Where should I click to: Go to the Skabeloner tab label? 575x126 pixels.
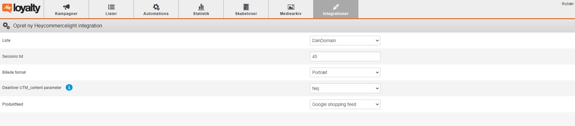246,14
